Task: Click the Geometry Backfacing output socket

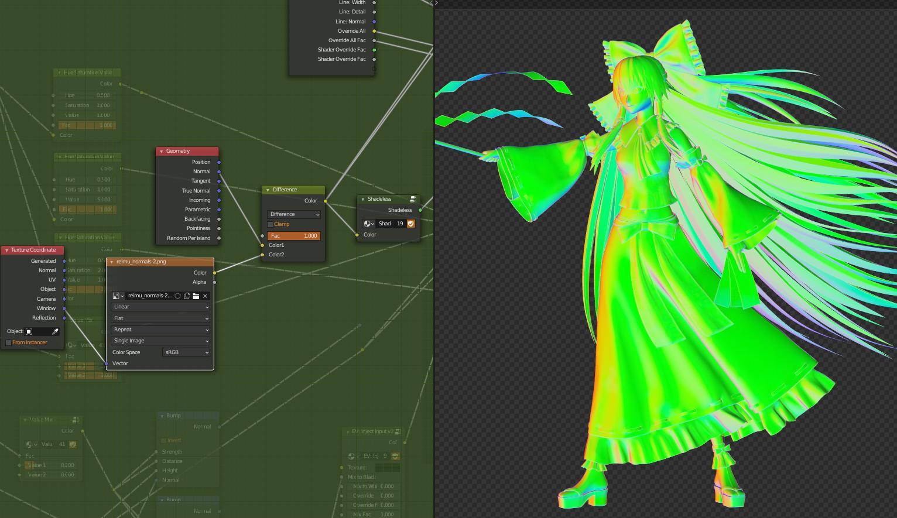Action: point(219,219)
